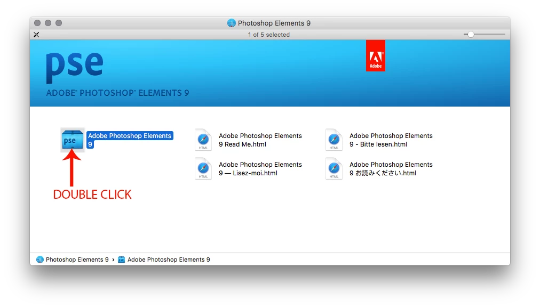Image resolution: width=540 pixels, height=308 pixels.
Task: Select the Adobe Photoshop Elements 9 installer icon
Action: click(73, 140)
